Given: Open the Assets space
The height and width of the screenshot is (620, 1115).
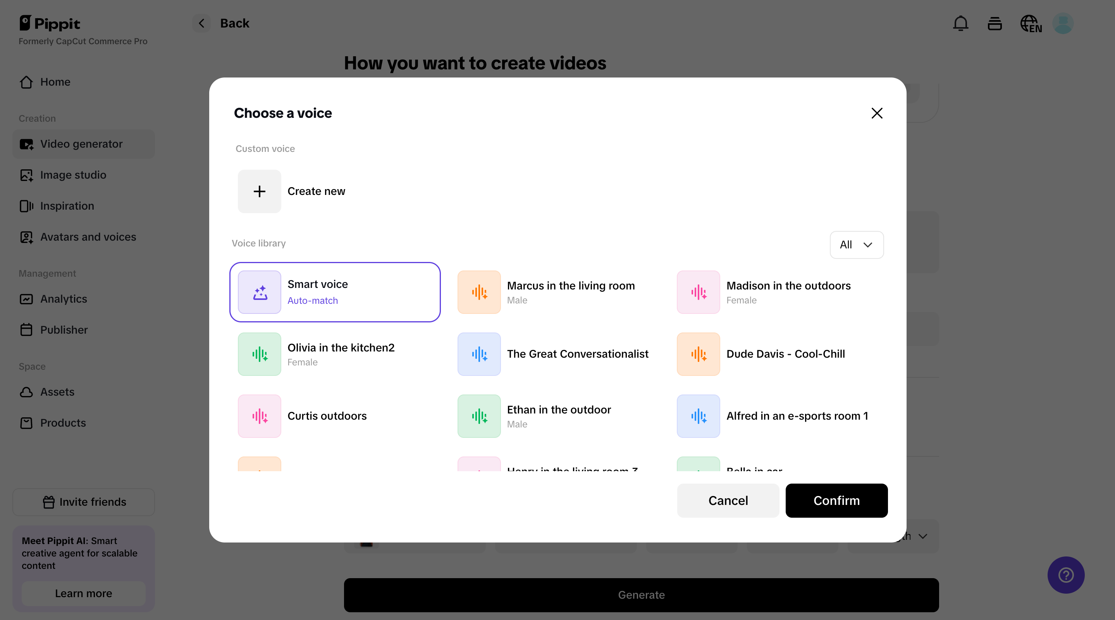Looking at the screenshot, I should tap(57, 392).
